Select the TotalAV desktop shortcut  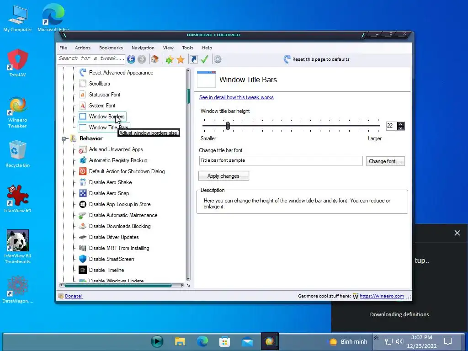[x=17, y=63]
